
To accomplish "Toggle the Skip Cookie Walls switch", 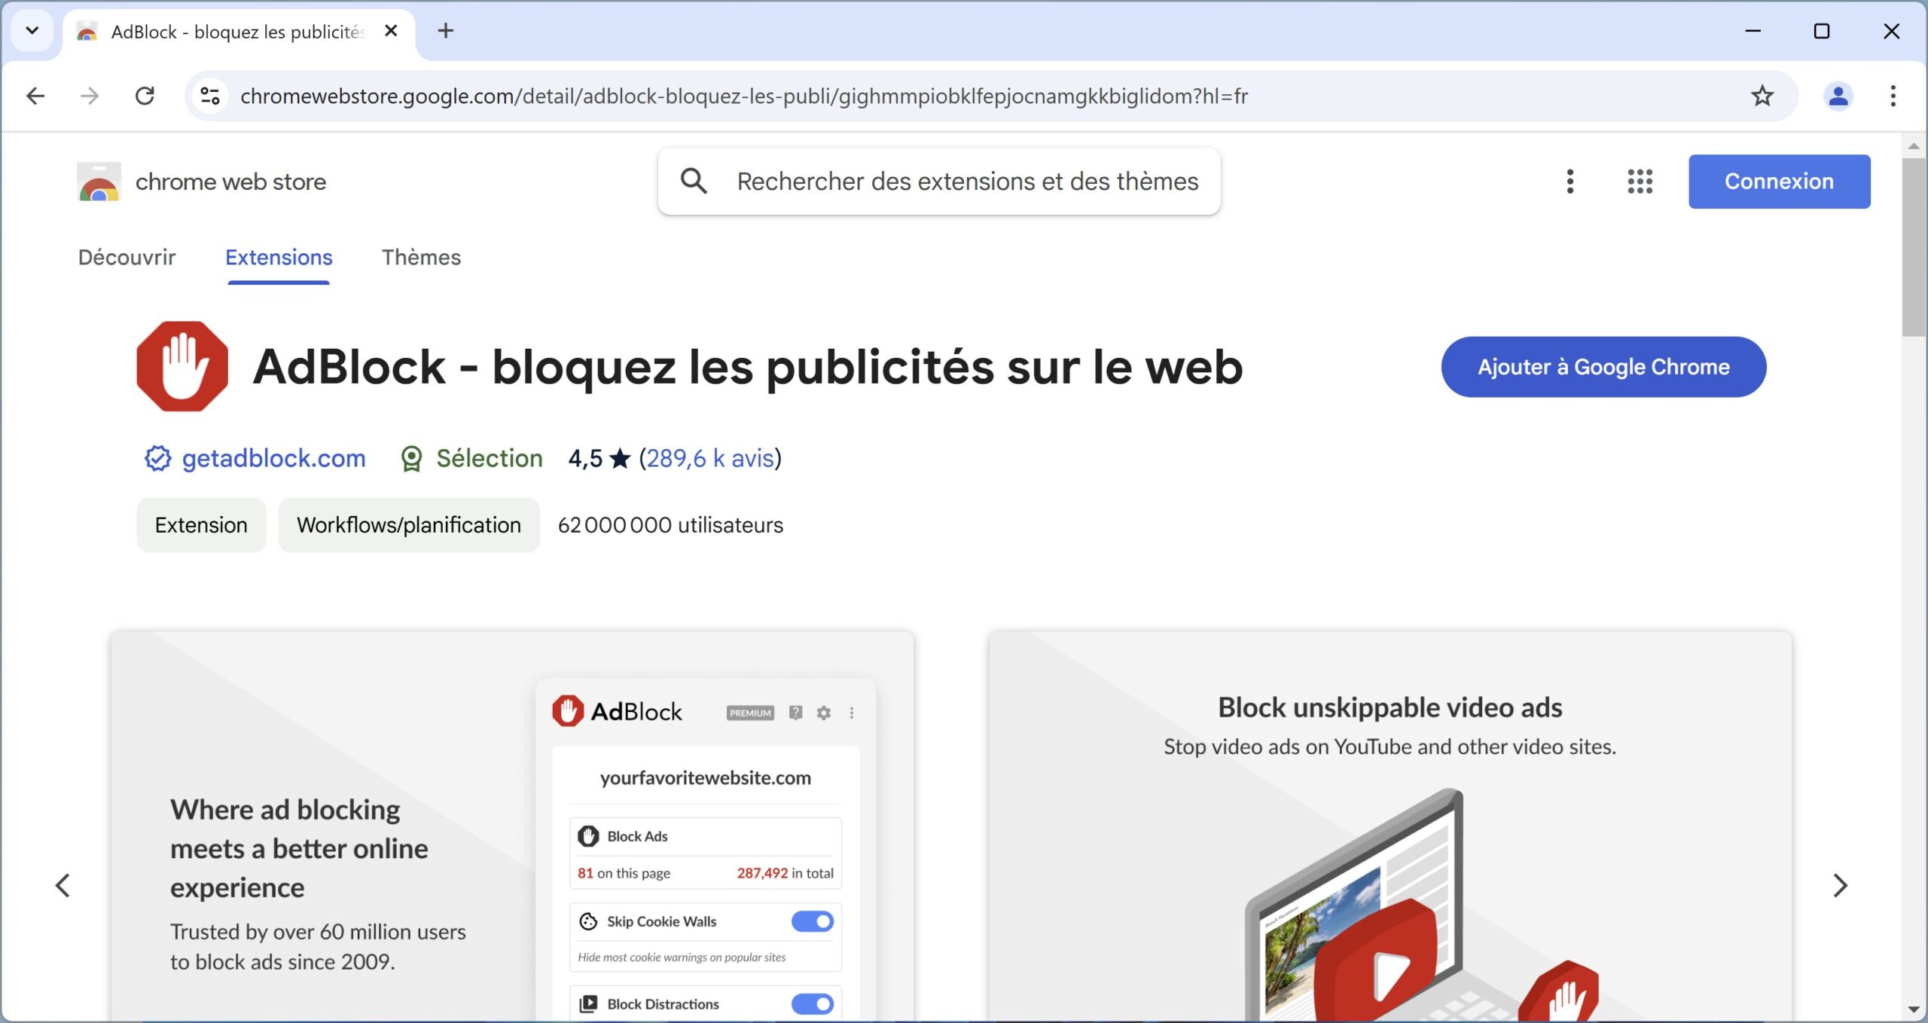I will (x=812, y=921).
